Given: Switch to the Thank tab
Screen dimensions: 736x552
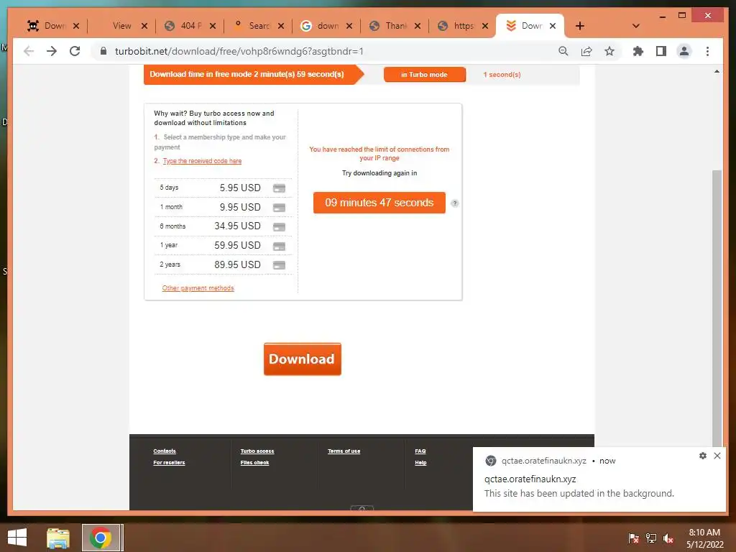Looking at the screenshot, I should coord(395,26).
